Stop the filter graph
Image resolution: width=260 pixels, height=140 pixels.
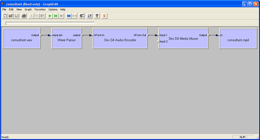61,16
